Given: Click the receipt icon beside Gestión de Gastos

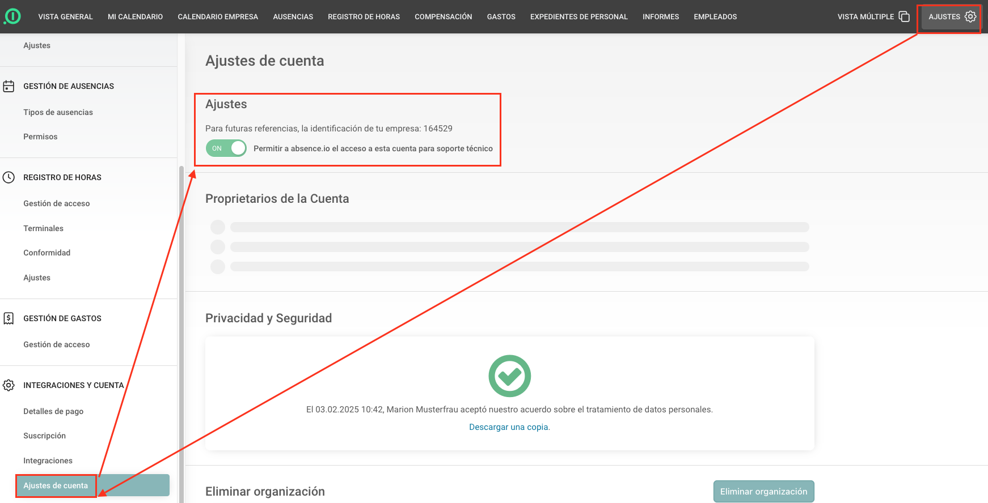Looking at the screenshot, I should coord(9,318).
